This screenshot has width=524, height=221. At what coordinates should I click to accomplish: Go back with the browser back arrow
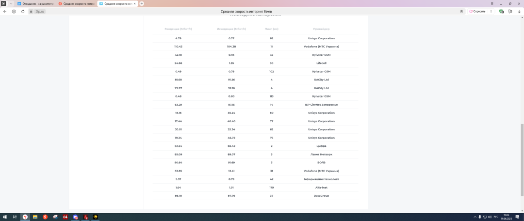coord(5,11)
